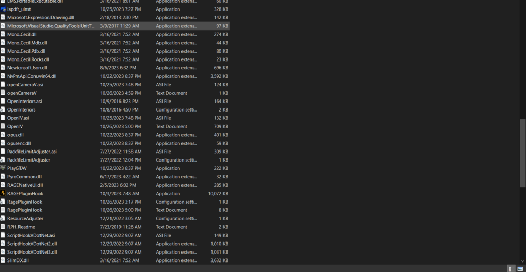Select the ScriptHookVDotNet.asi file

click(115, 236)
